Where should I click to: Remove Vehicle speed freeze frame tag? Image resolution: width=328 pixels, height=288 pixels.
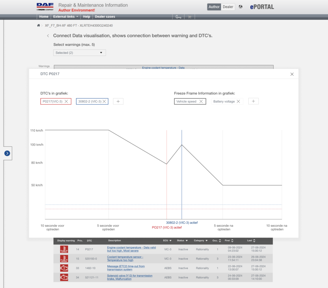[x=201, y=101]
